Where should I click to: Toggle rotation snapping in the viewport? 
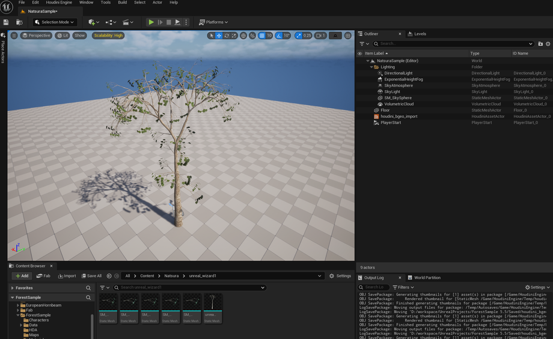(279, 35)
